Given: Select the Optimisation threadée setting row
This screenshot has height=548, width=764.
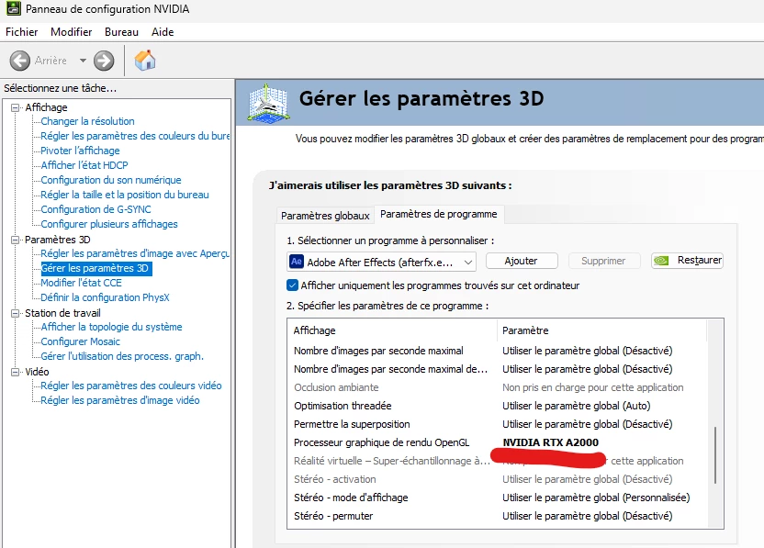Looking at the screenshot, I should click(x=497, y=406).
